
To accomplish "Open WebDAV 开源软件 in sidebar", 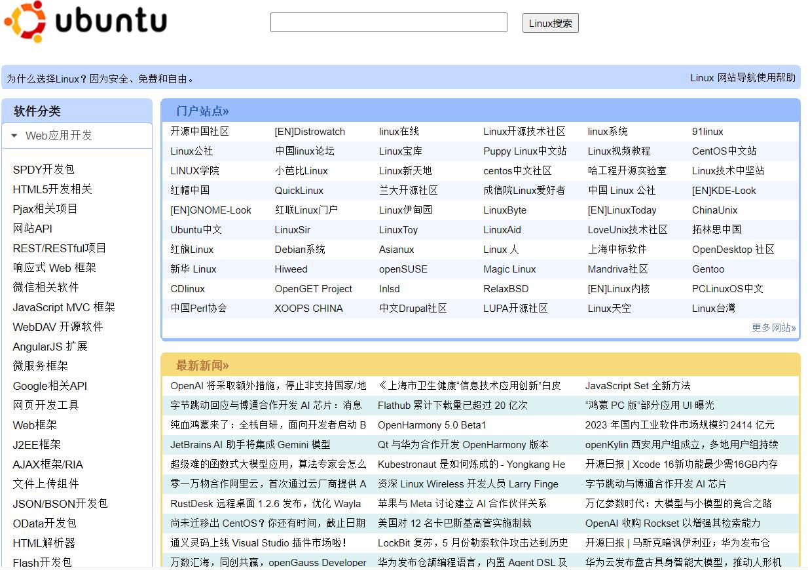I will (58, 327).
